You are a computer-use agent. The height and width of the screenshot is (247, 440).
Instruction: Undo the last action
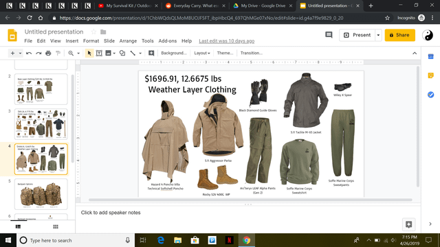(29, 54)
